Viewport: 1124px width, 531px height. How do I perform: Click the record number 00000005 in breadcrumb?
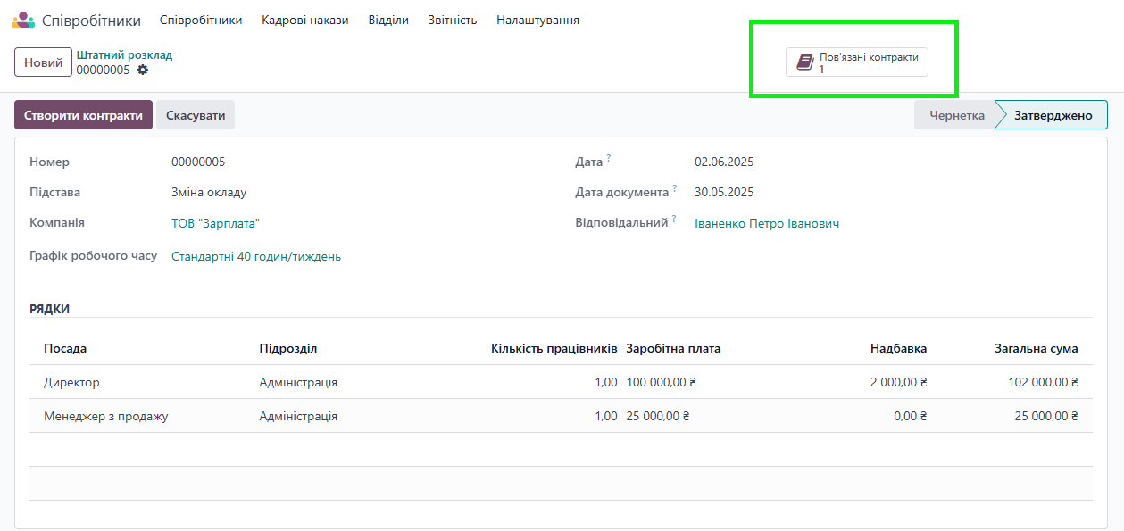pyautogui.click(x=103, y=70)
